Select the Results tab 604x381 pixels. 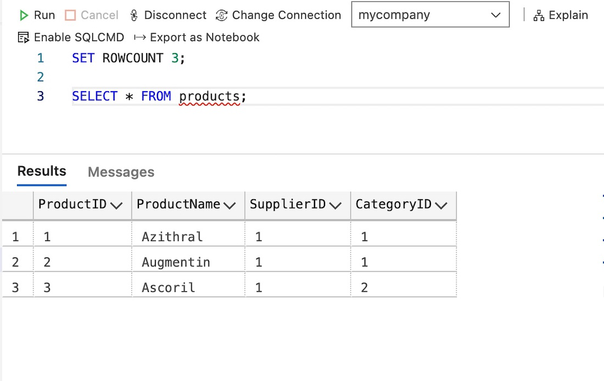(42, 171)
